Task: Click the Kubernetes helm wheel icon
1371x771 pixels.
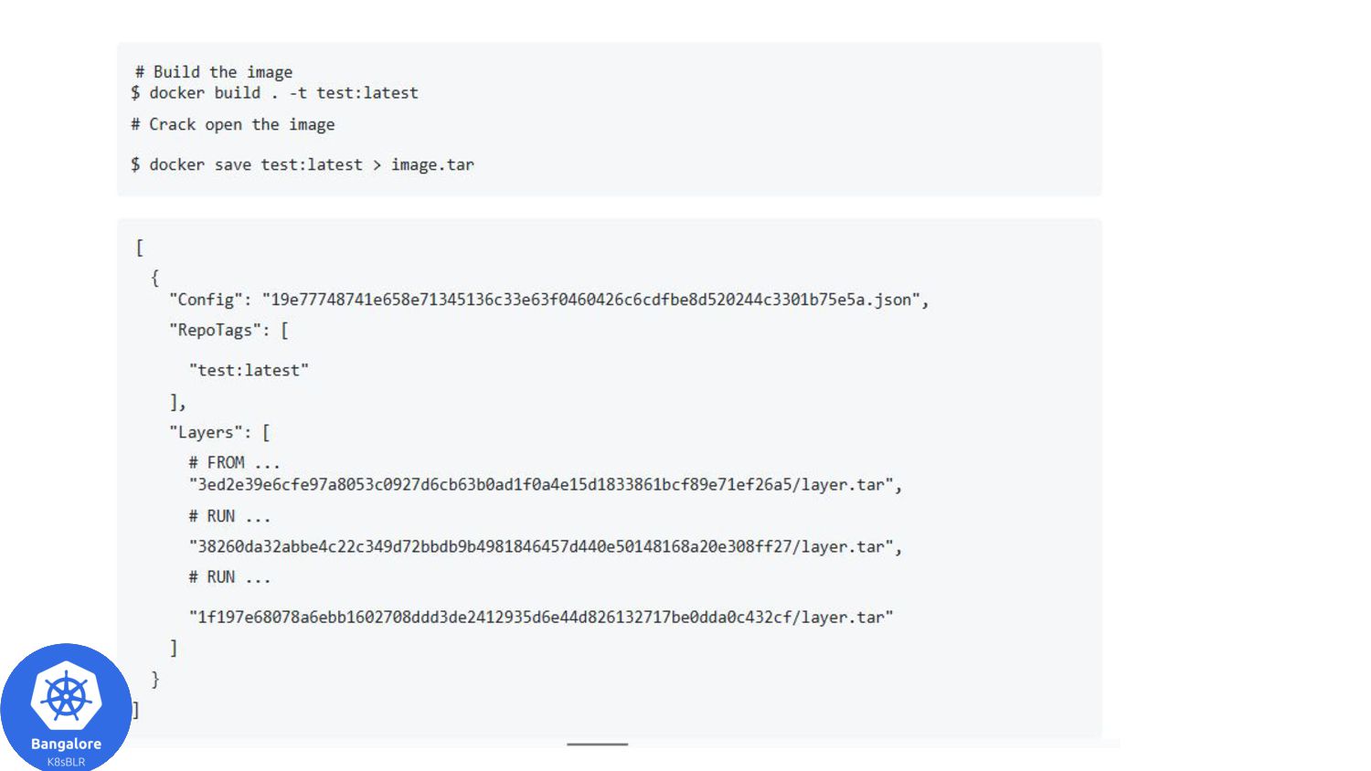Action: pyautogui.click(x=66, y=698)
